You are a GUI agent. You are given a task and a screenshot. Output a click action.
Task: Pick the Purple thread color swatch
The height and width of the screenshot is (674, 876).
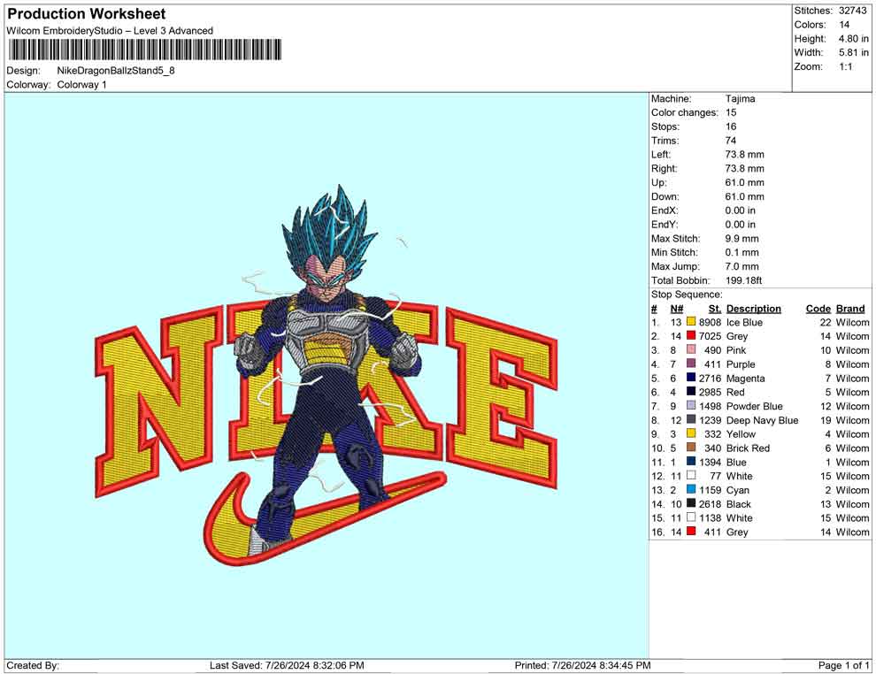pyautogui.click(x=691, y=364)
